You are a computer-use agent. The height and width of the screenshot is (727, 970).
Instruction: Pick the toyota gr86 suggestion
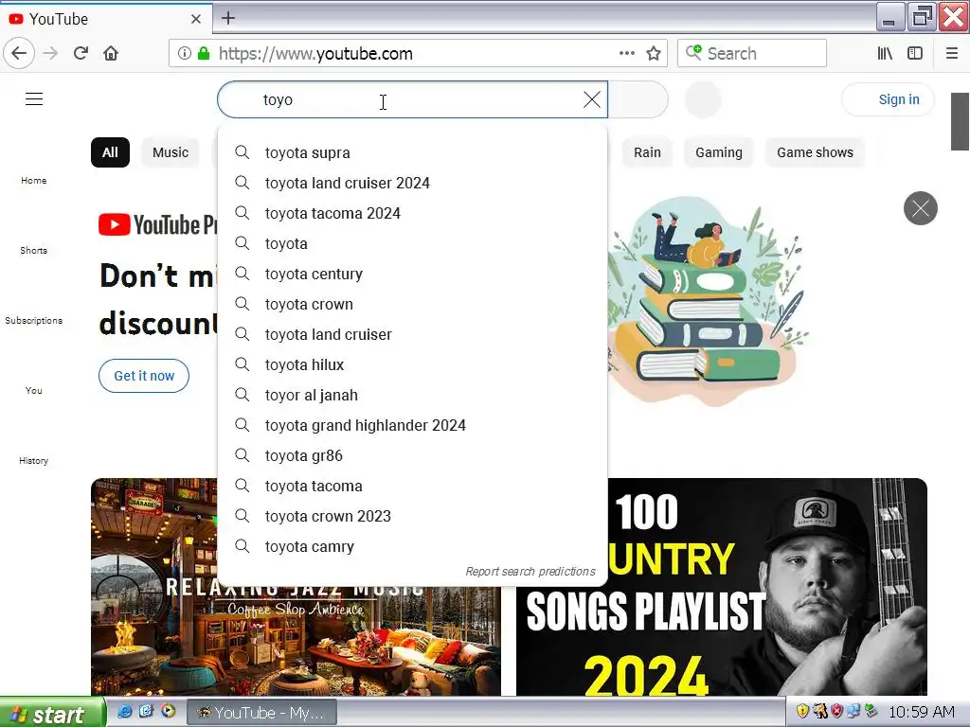click(412, 455)
